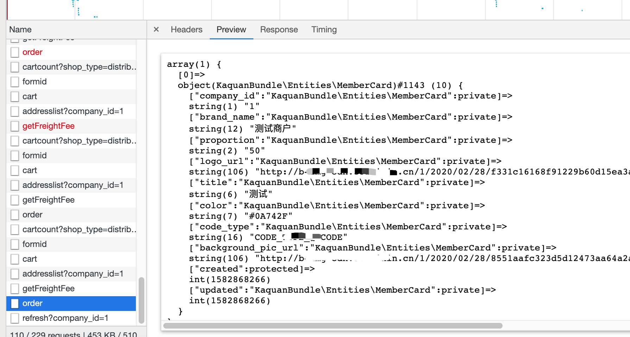The width and height of the screenshot is (630, 337).
Task: Select the unselected black order request
Action: pos(32,215)
